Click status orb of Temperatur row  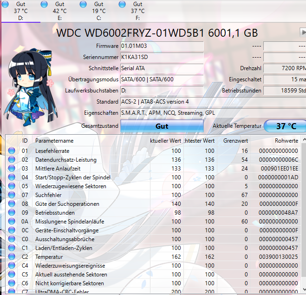[12, 257]
